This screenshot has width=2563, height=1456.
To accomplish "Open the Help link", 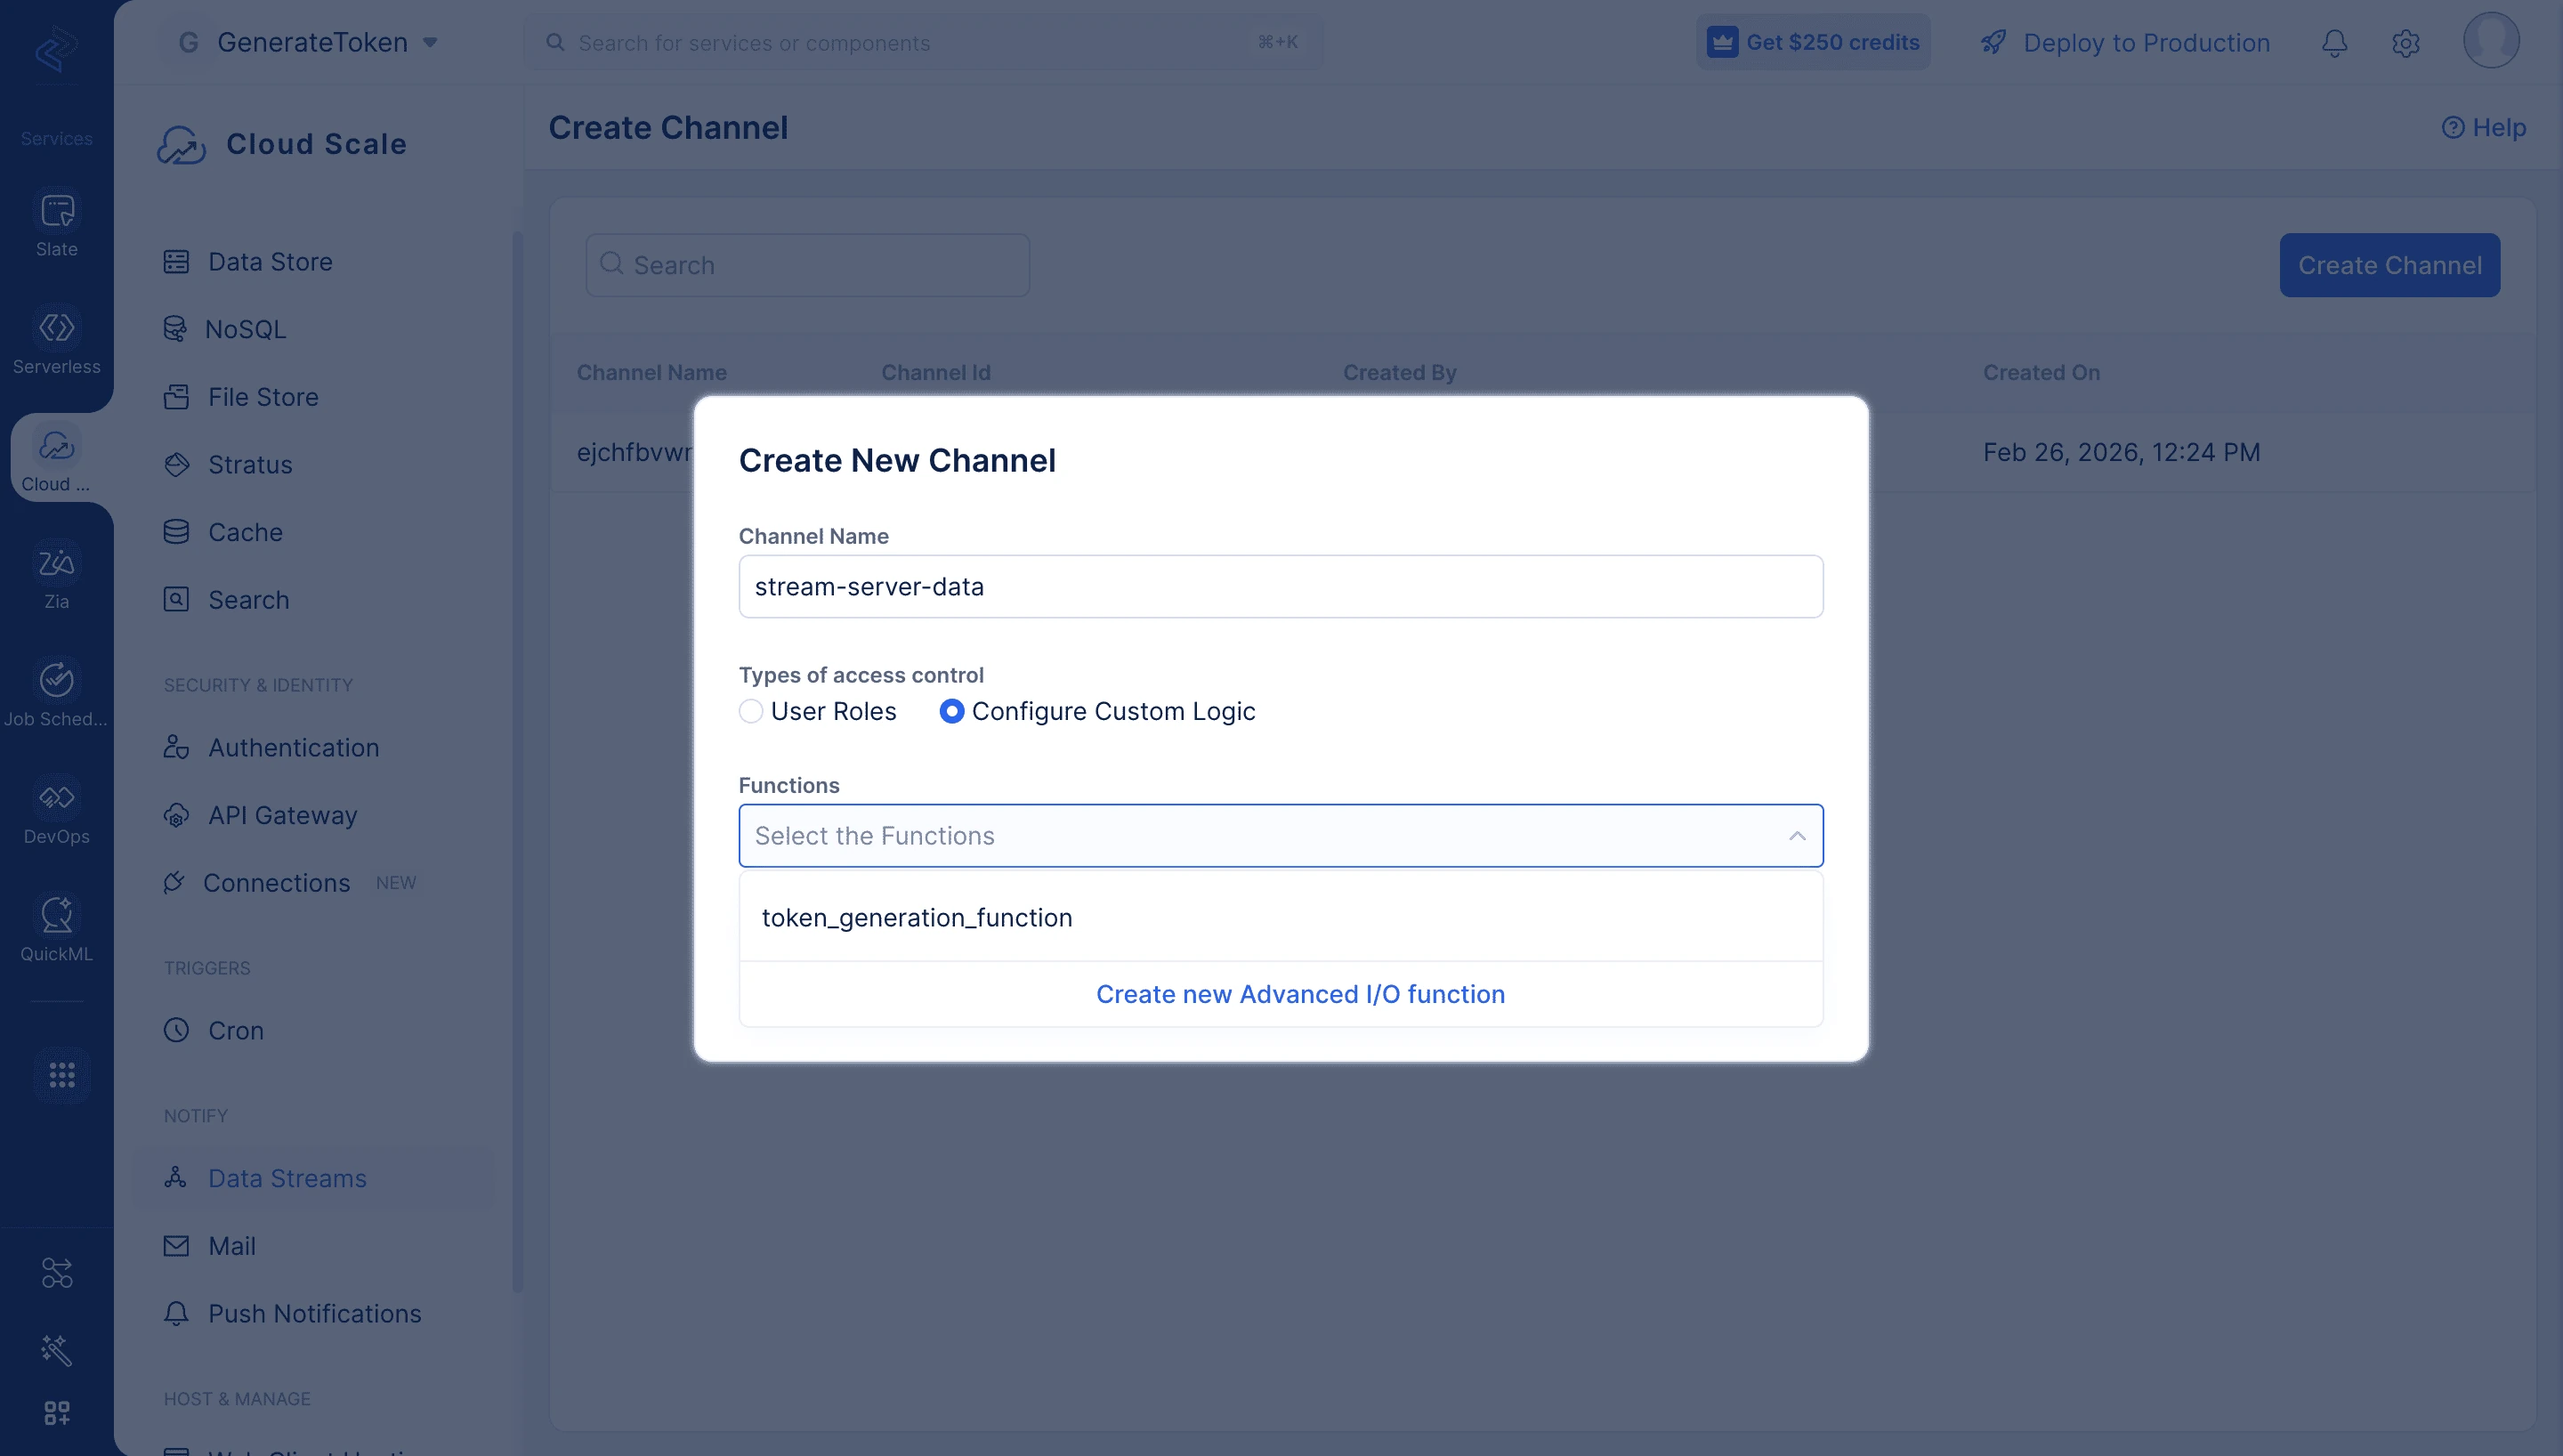I will [x=2483, y=127].
